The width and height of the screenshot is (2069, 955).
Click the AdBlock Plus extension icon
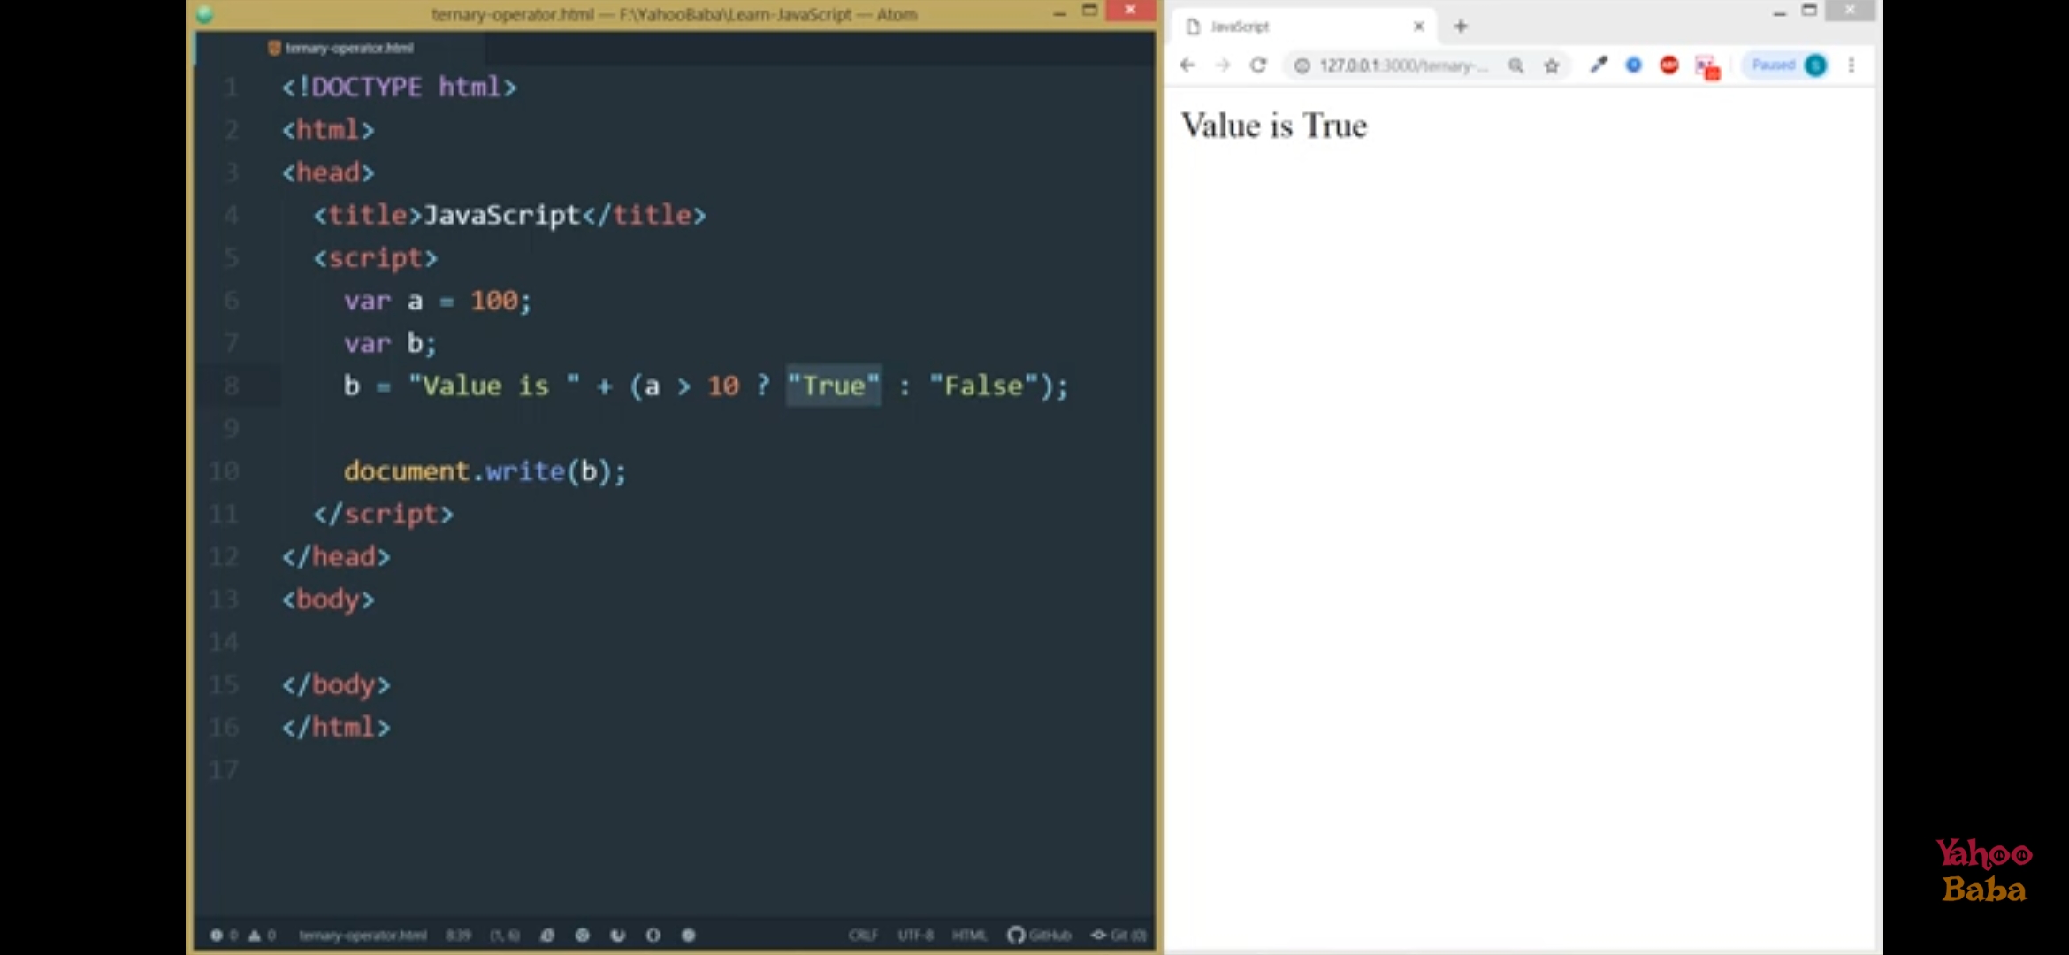(x=1669, y=65)
